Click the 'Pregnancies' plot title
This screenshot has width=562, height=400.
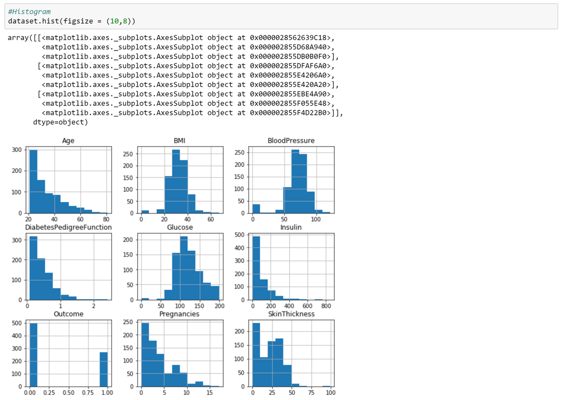click(x=179, y=314)
